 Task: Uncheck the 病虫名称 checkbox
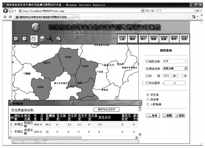click(x=147, y=69)
